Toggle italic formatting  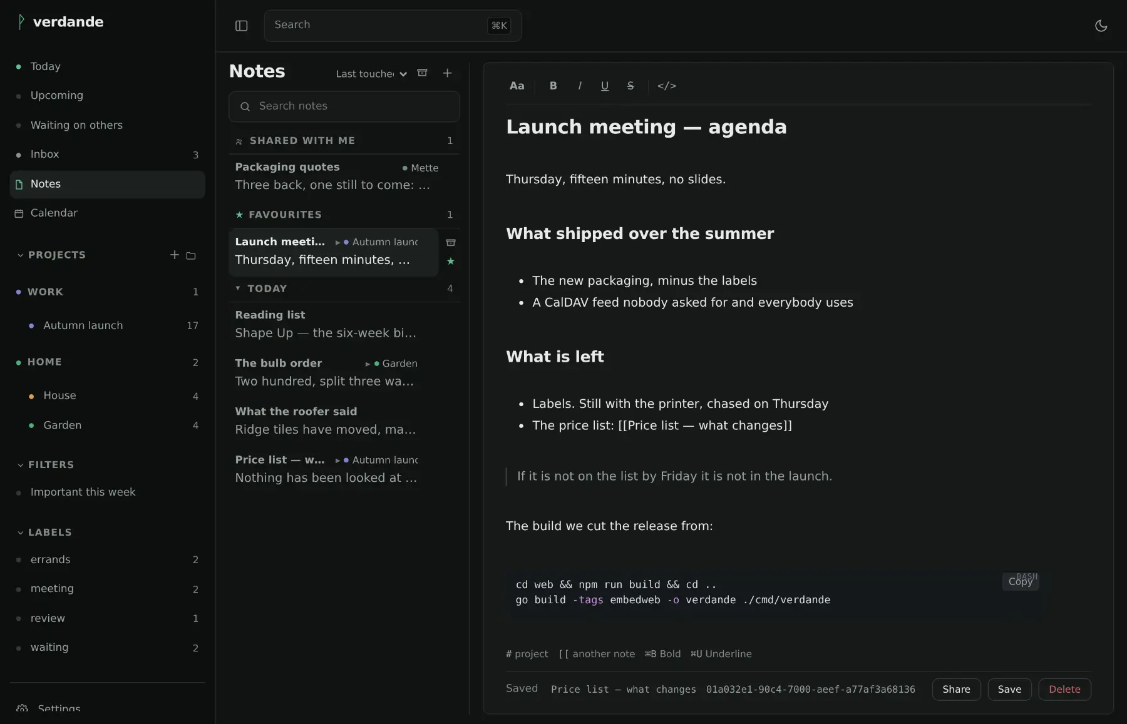tap(580, 86)
